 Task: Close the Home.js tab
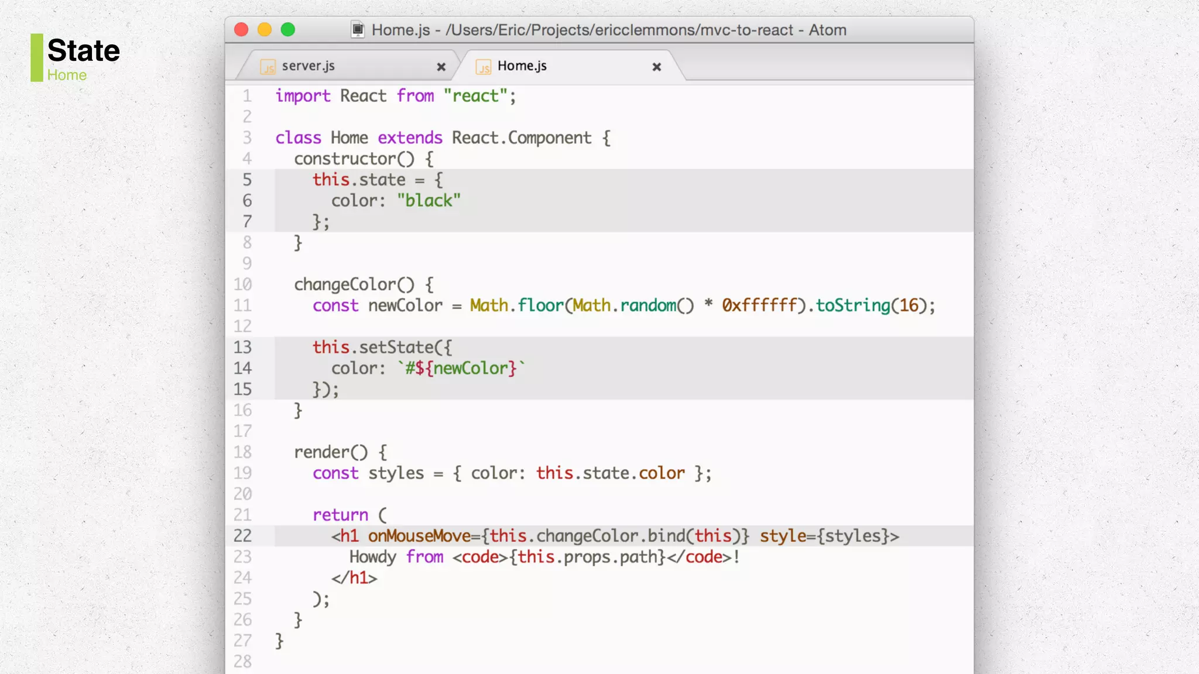pos(657,67)
